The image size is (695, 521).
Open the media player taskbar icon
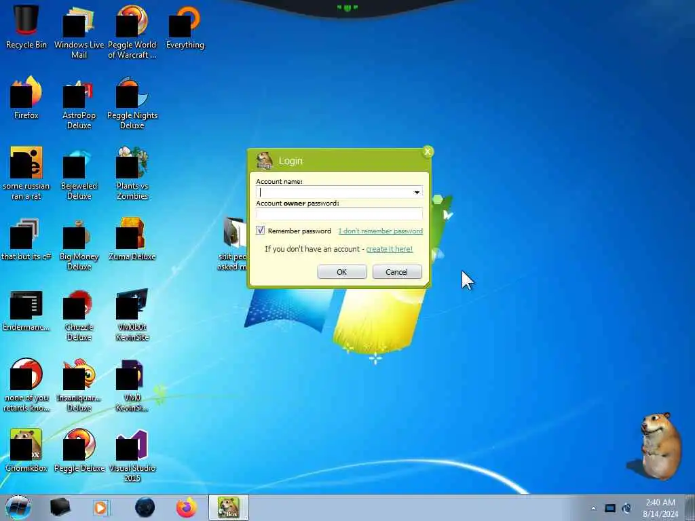tap(100, 507)
